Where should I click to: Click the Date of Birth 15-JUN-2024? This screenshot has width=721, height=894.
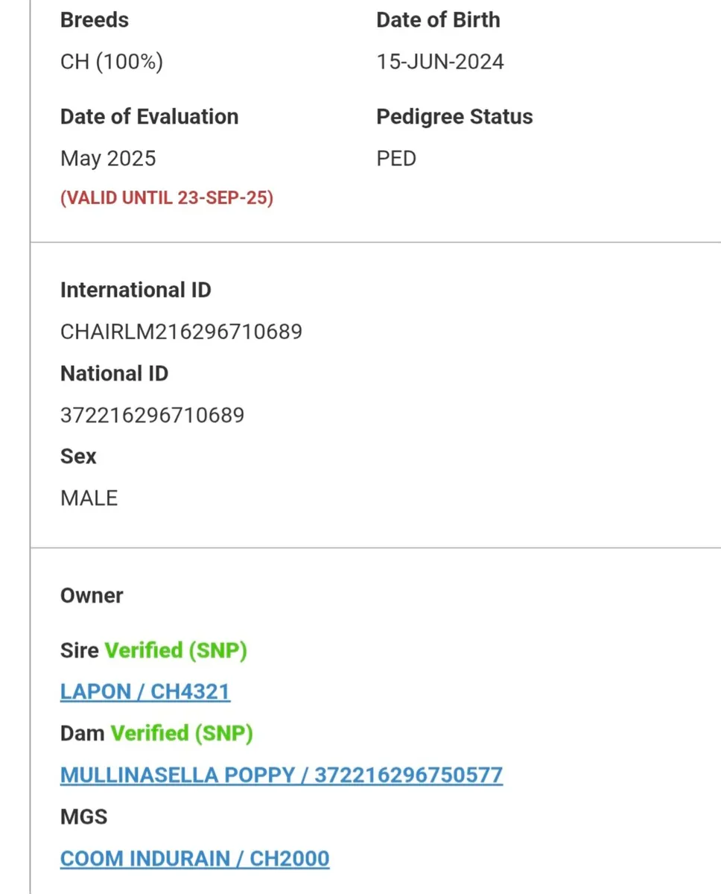click(x=440, y=62)
